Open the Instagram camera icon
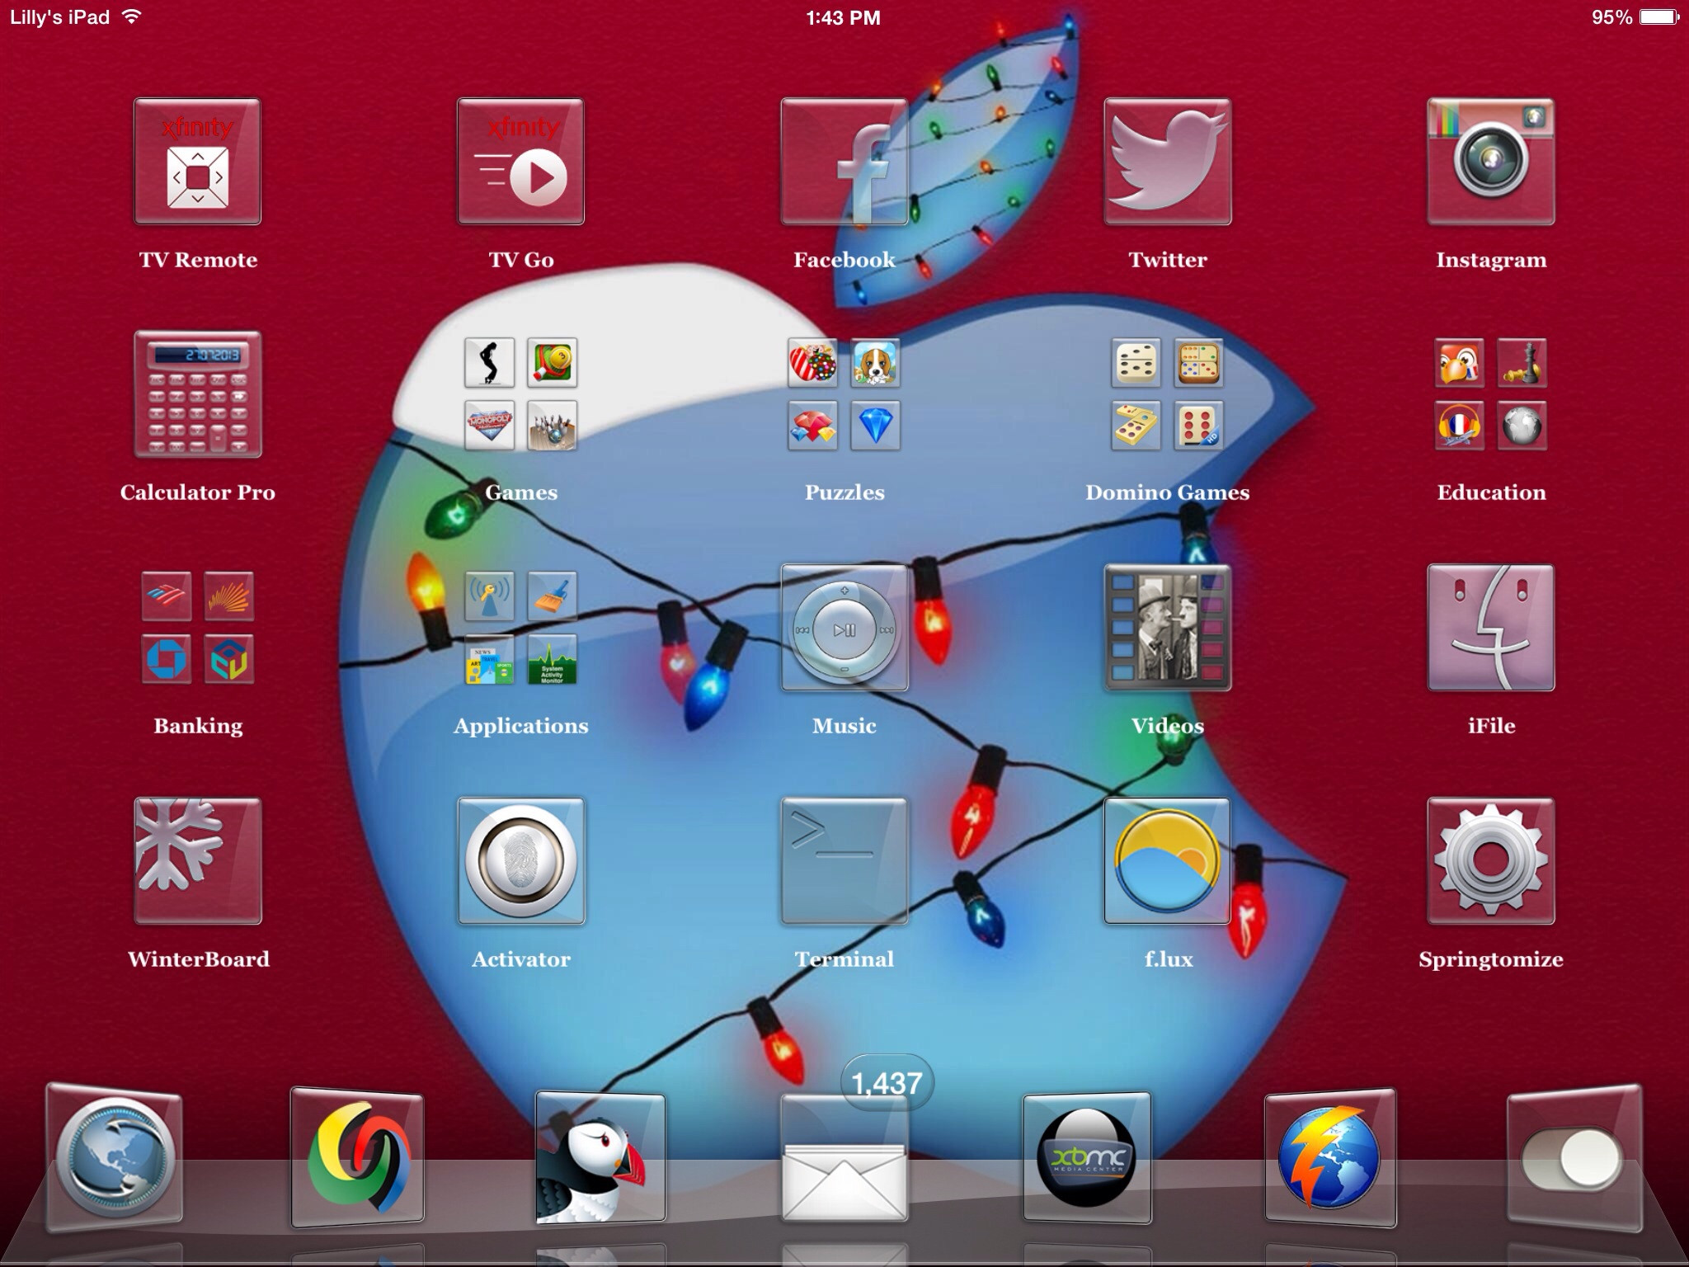Screen dimensions: 1689x1267 click(1491, 162)
